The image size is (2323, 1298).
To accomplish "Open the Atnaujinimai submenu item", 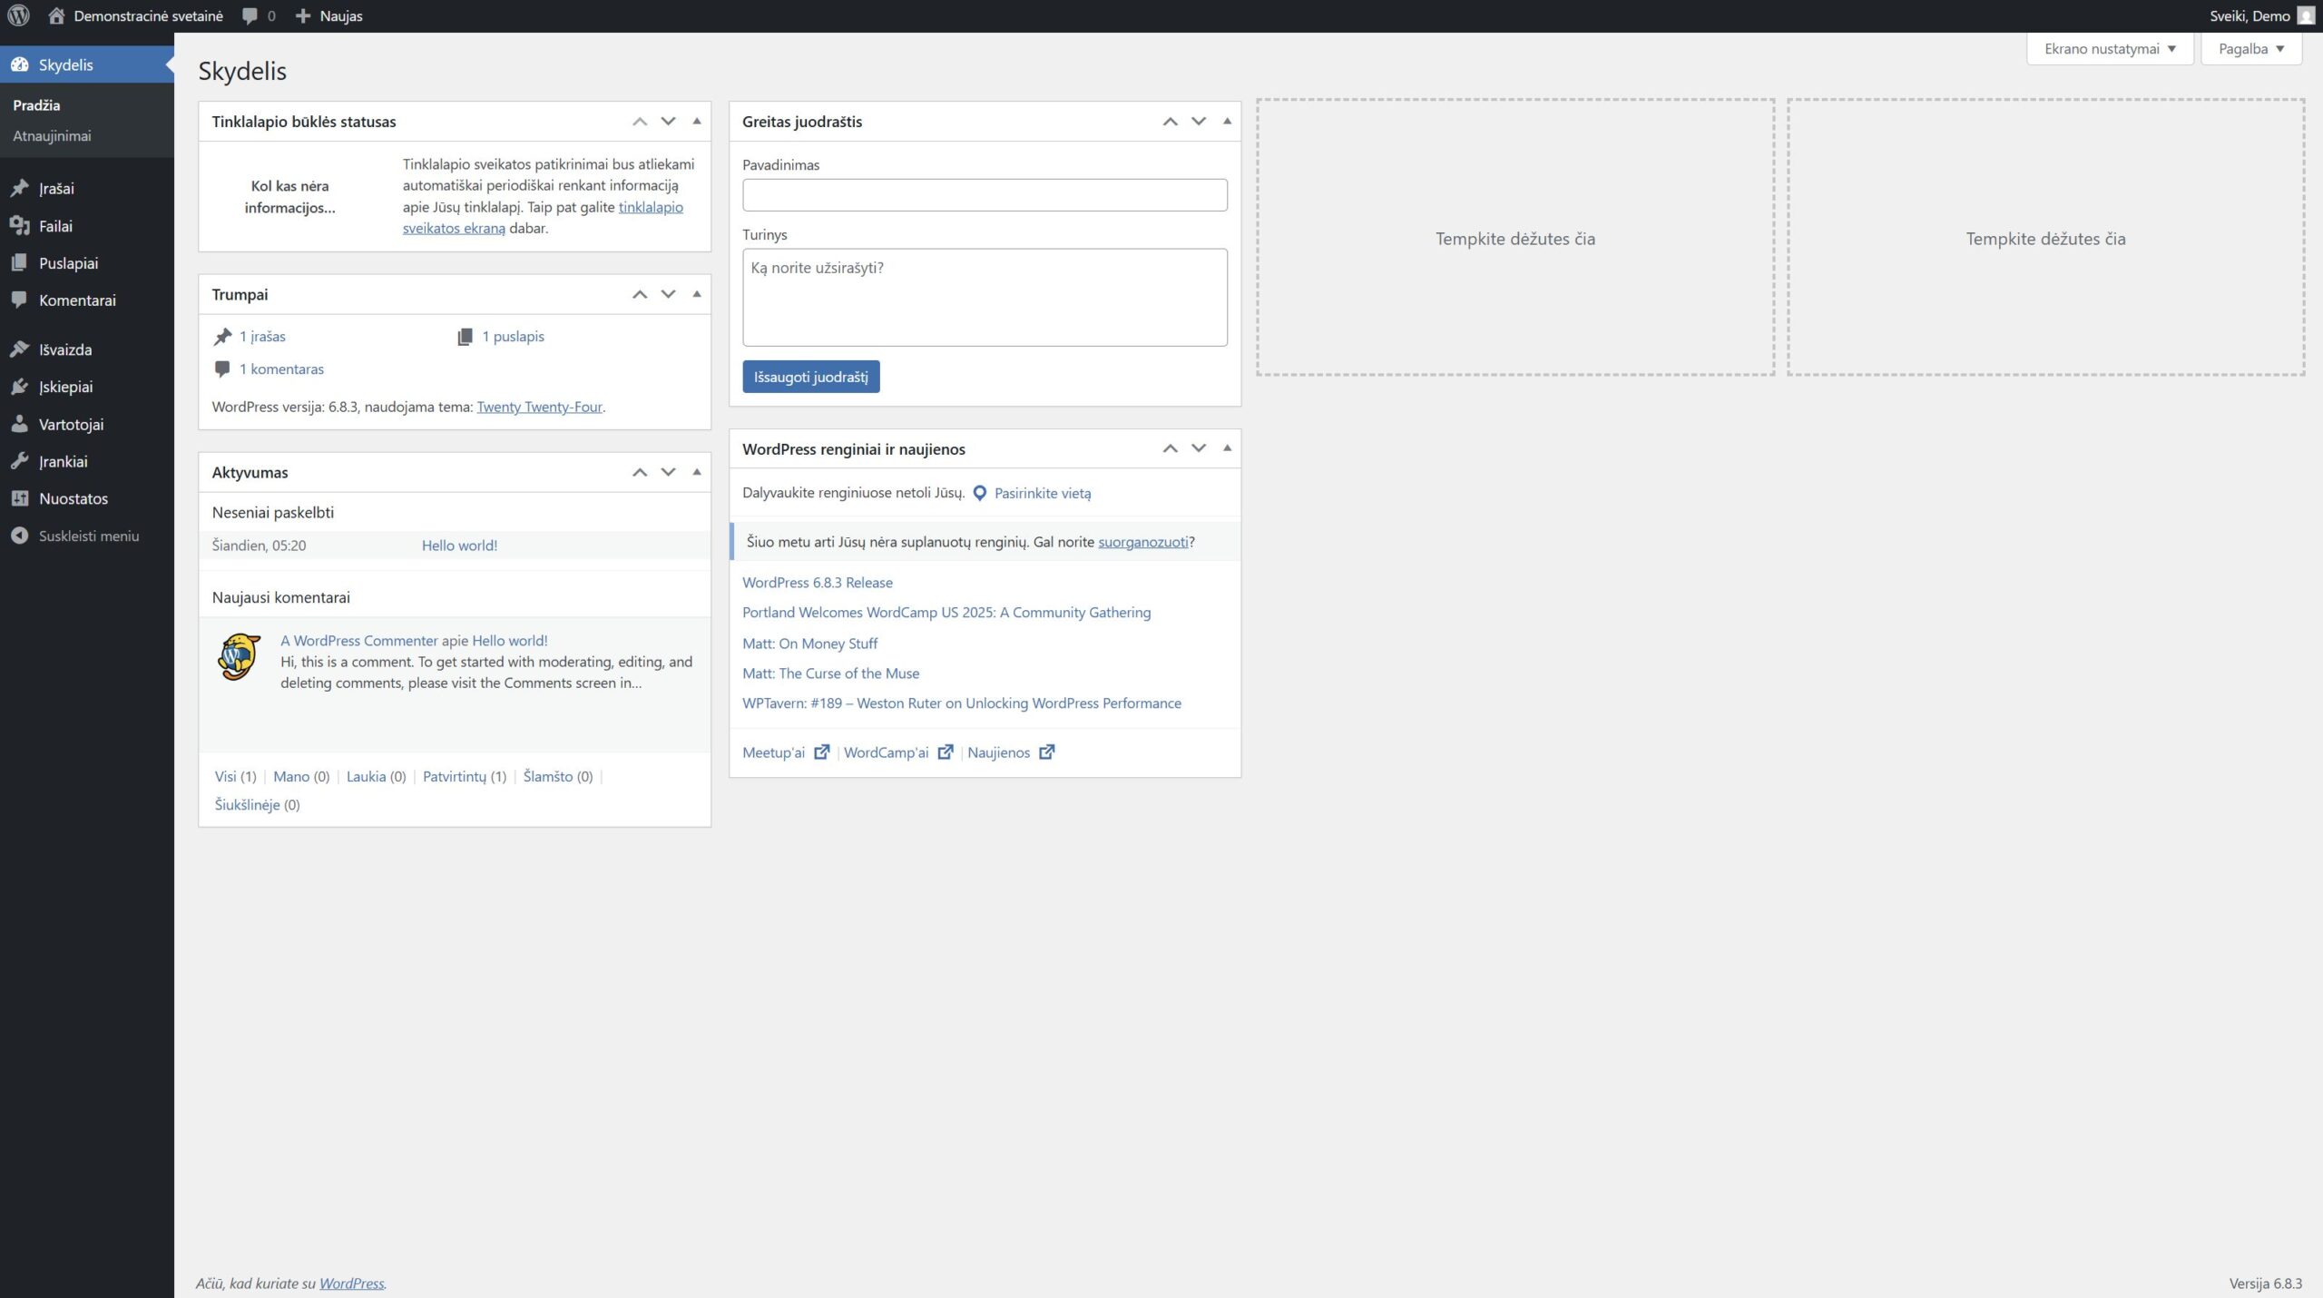I will coord(52,136).
